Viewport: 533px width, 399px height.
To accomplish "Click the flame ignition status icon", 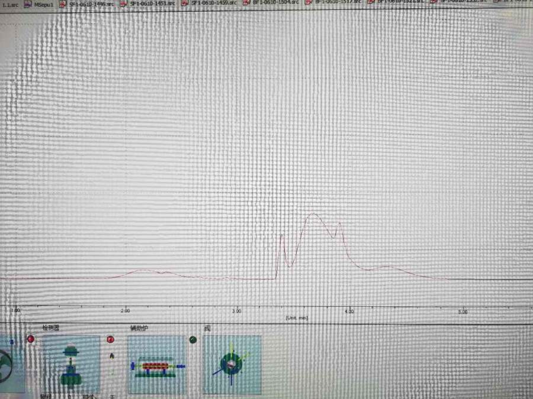I will 112,356.
